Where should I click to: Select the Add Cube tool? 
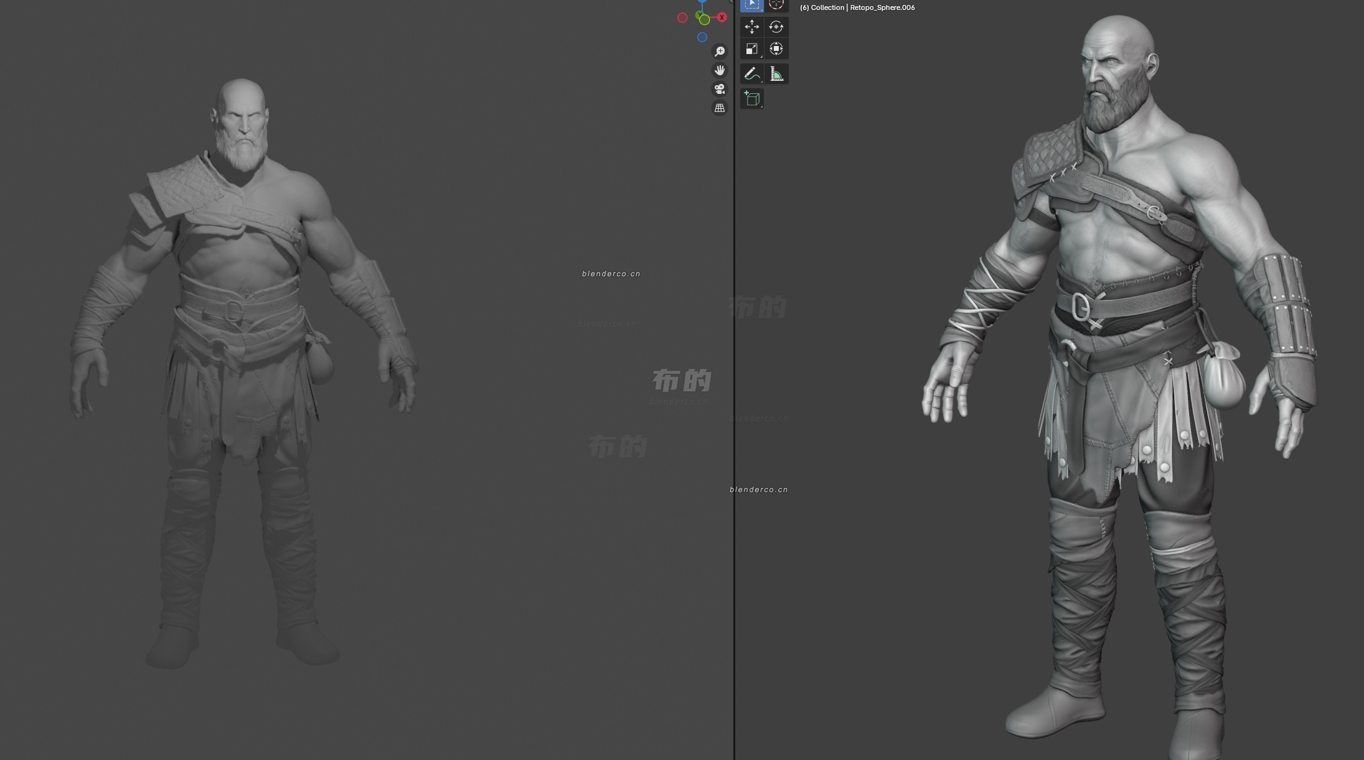click(x=751, y=99)
